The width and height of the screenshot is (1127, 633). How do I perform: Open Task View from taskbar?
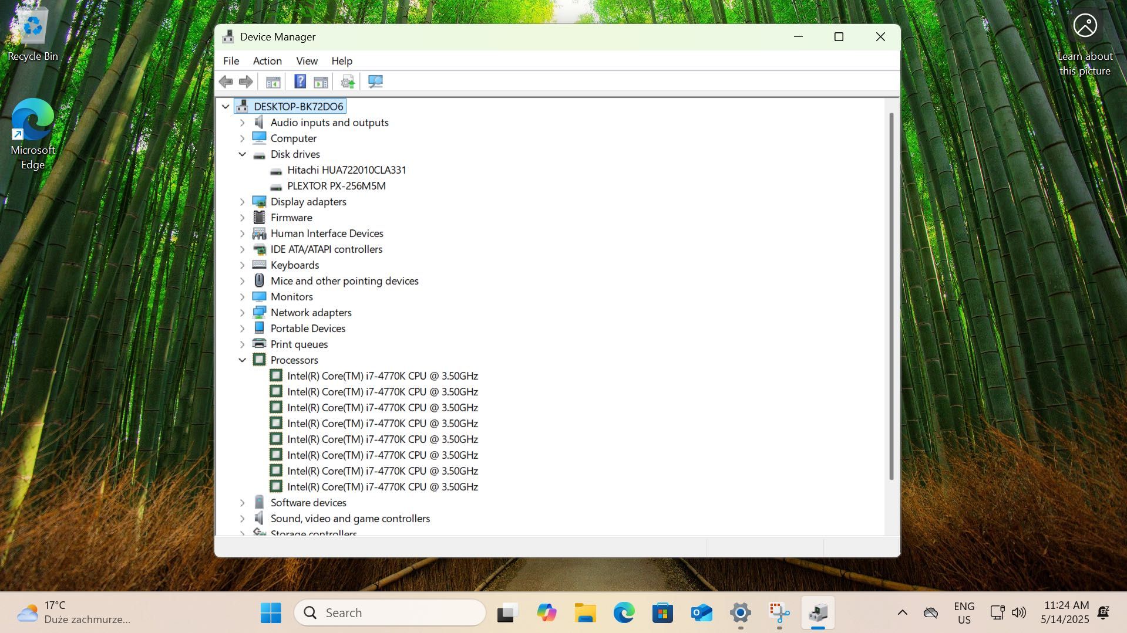coord(507,613)
